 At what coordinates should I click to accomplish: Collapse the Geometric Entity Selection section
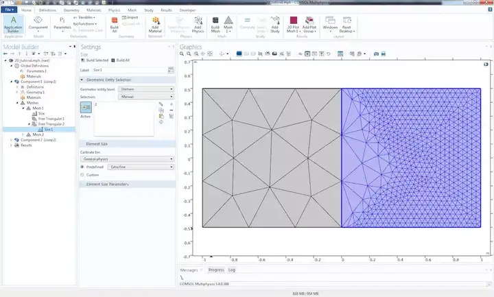pos(82,80)
